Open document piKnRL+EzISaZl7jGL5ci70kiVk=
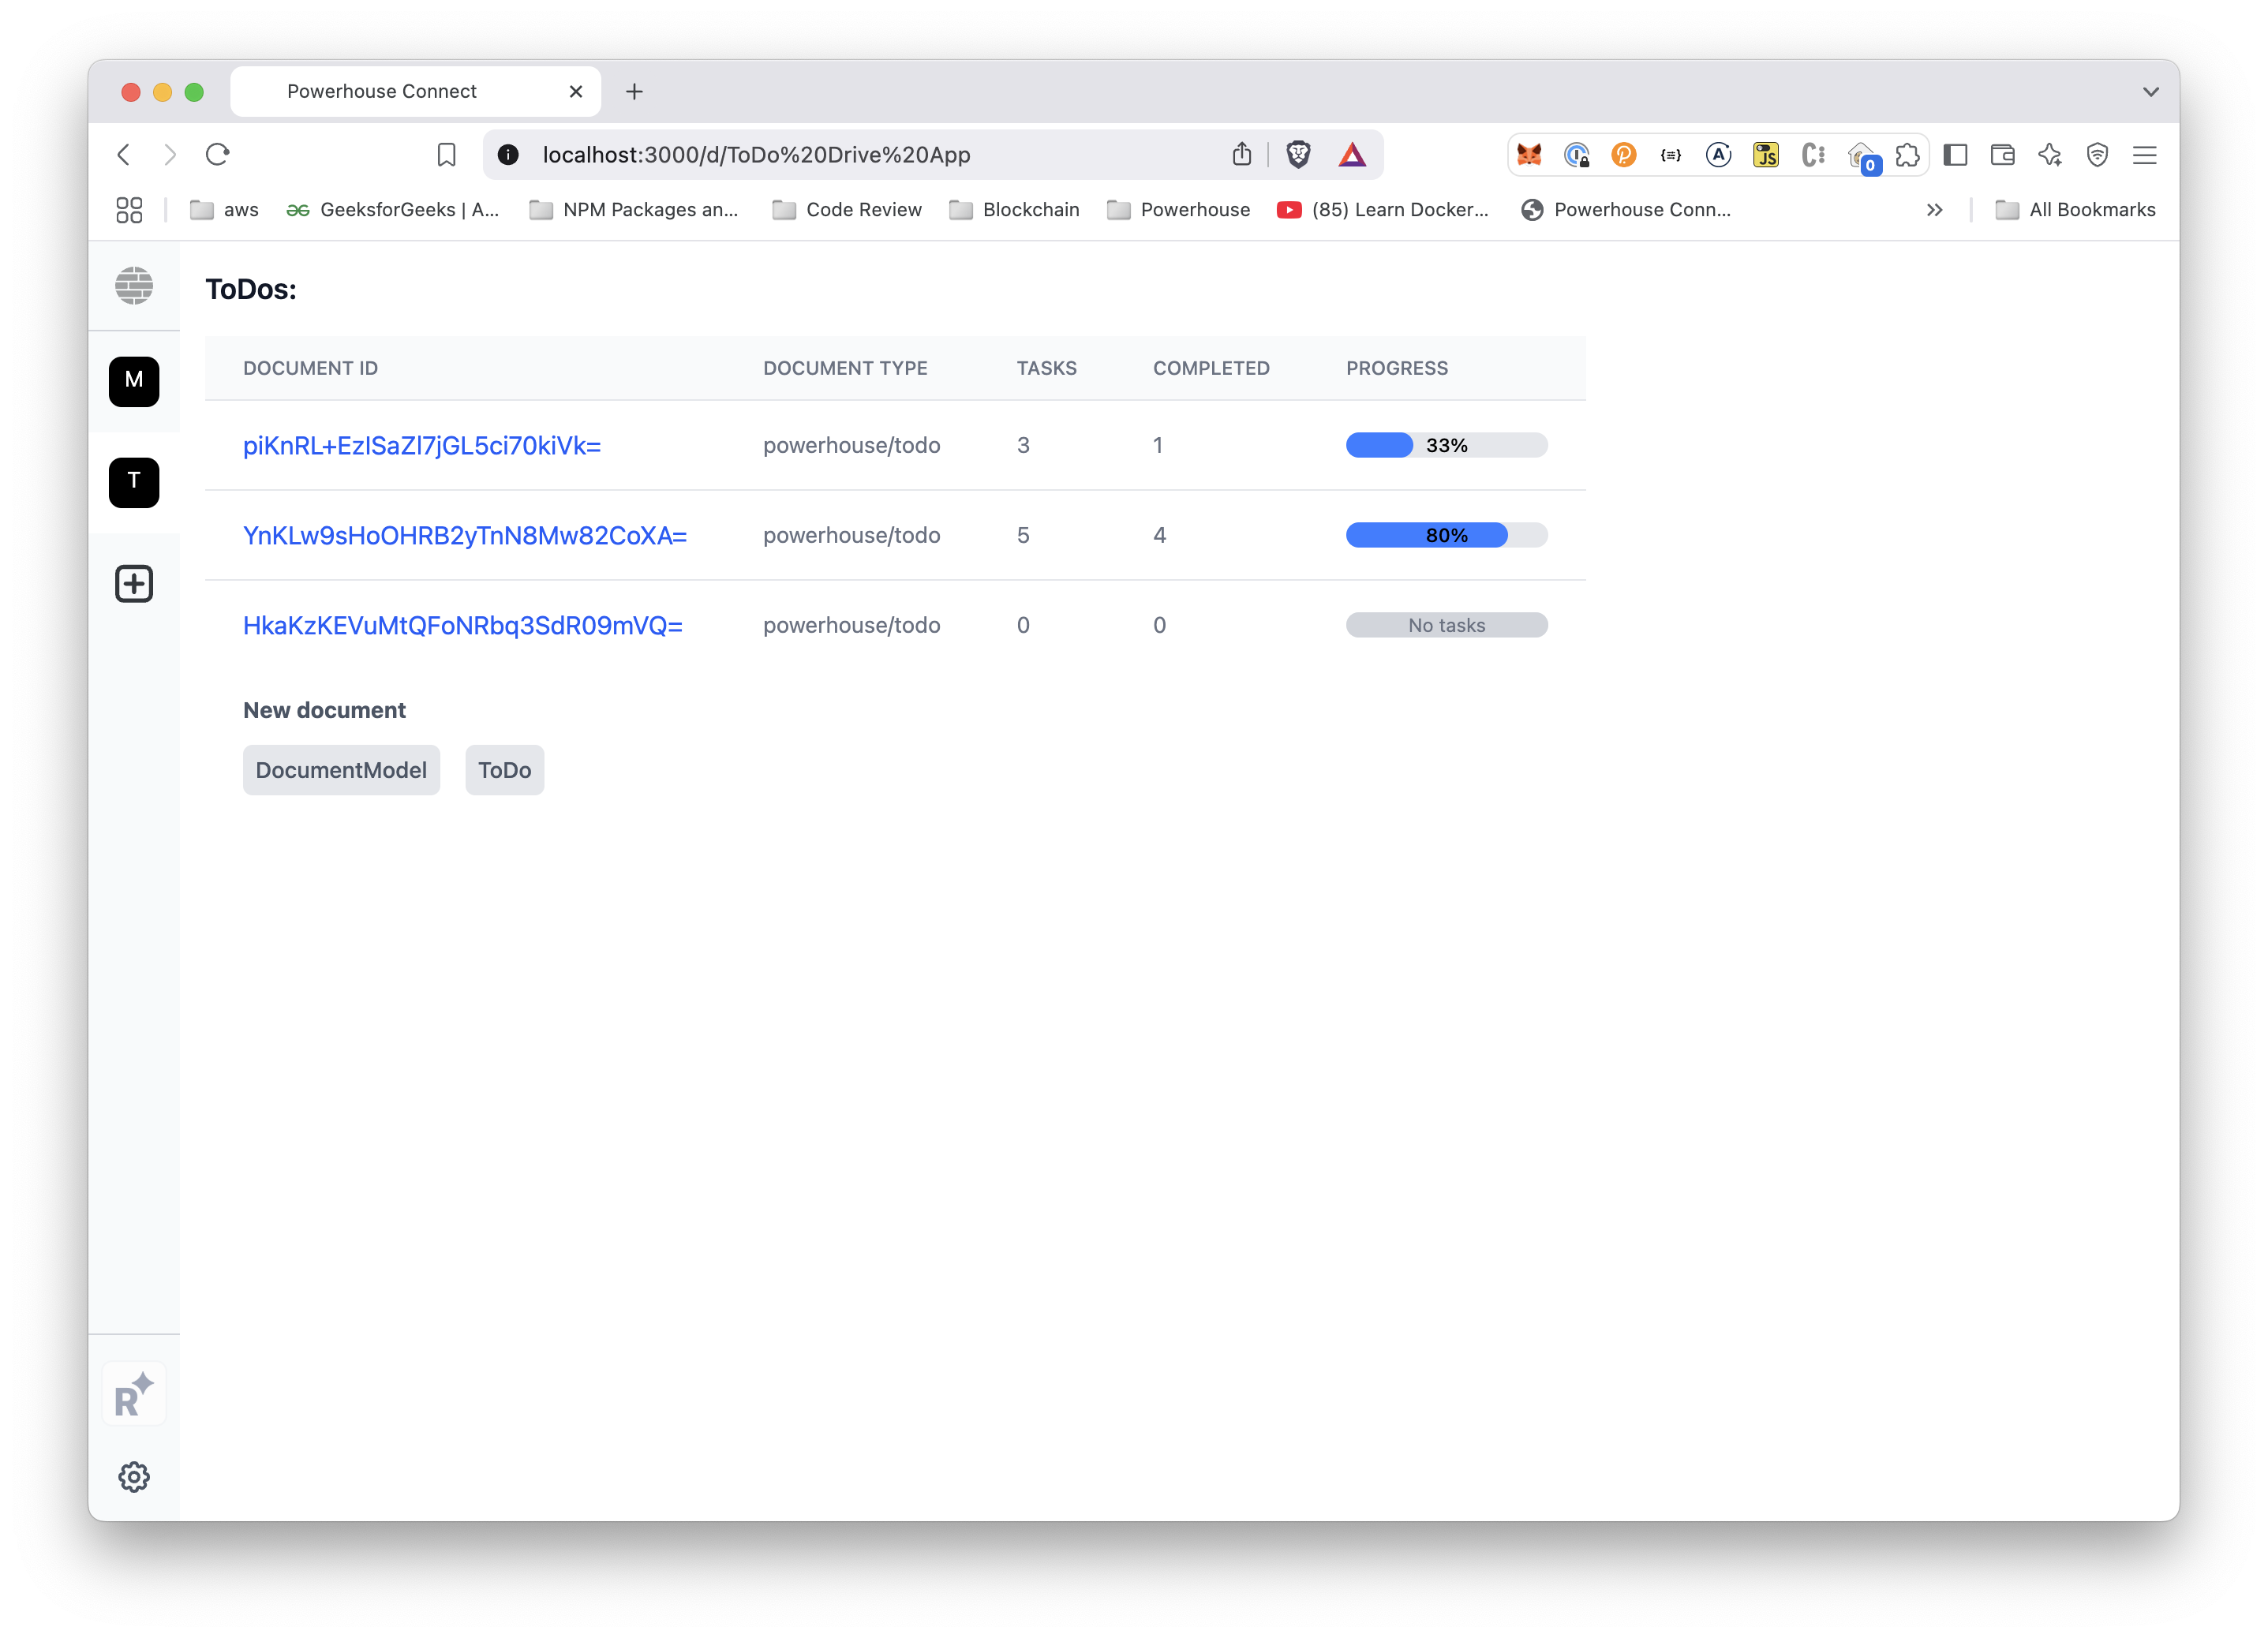Image resolution: width=2268 pixels, height=1638 pixels. click(x=422, y=445)
